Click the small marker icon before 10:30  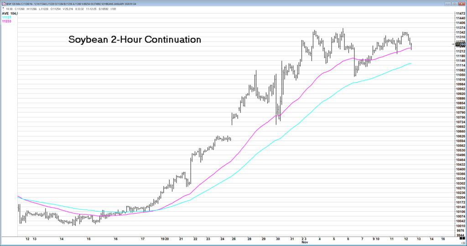(3, 9)
